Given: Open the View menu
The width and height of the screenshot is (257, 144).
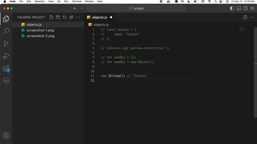Looking at the screenshot, I should [51, 2].
